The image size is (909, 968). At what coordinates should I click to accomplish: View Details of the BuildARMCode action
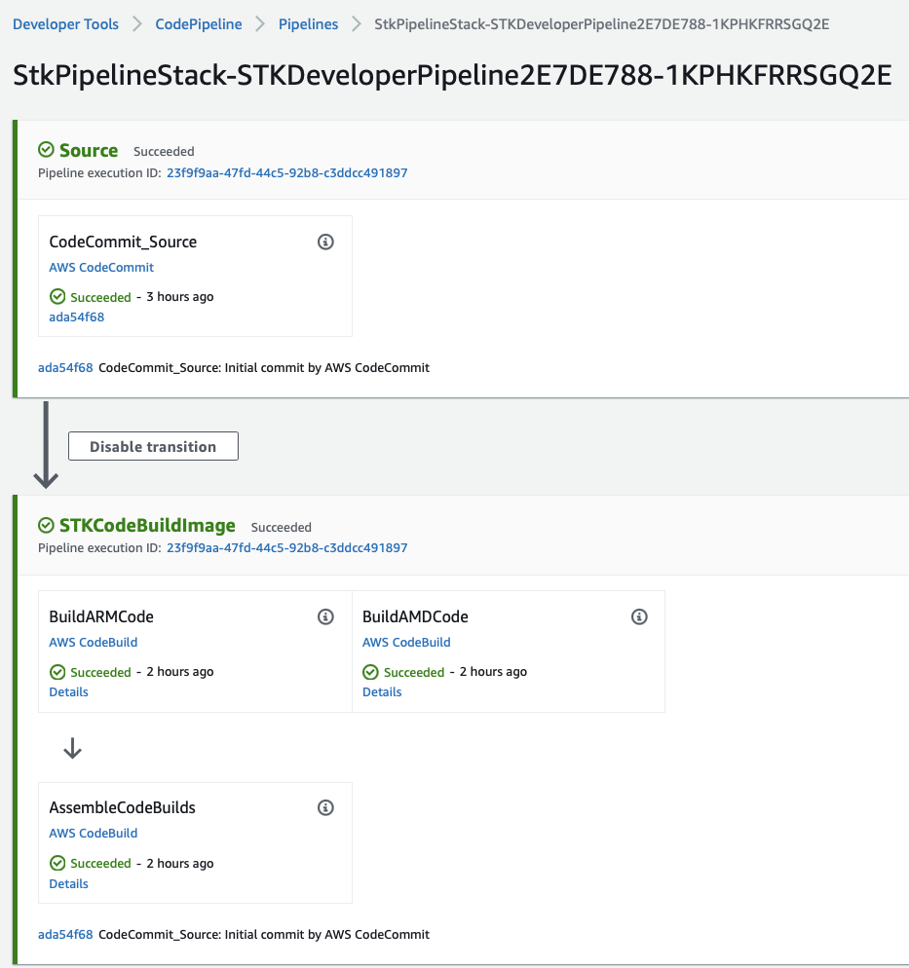tap(68, 692)
